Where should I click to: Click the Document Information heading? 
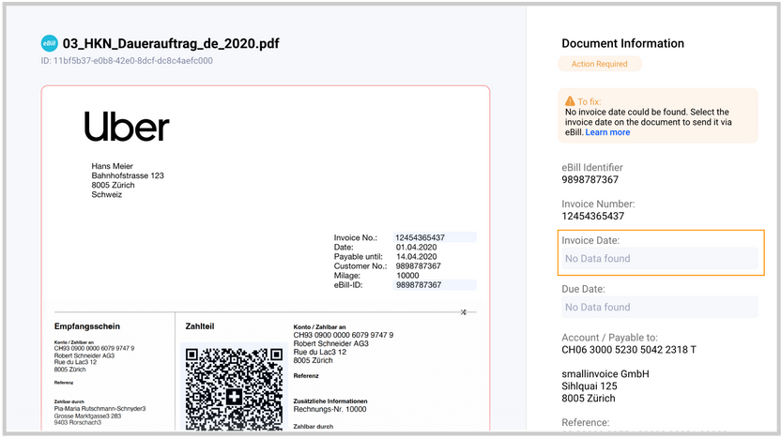tap(622, 43)
